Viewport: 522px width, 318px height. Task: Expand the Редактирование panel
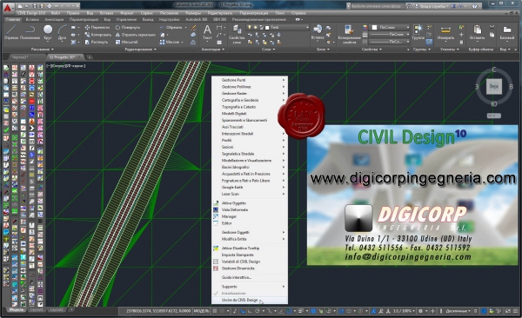140,50
